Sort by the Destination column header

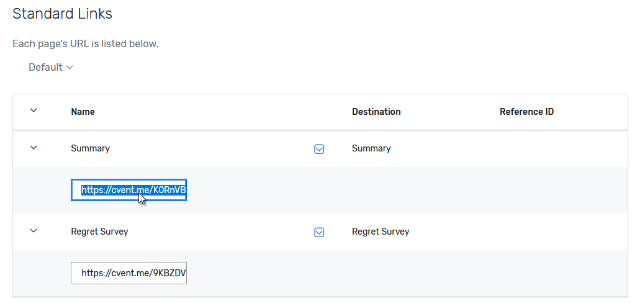pos(376,112)
